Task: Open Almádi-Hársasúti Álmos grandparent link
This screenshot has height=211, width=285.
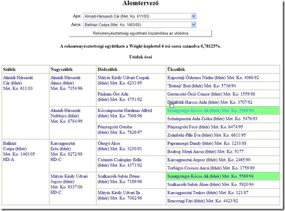Action: tap(66, 83)
